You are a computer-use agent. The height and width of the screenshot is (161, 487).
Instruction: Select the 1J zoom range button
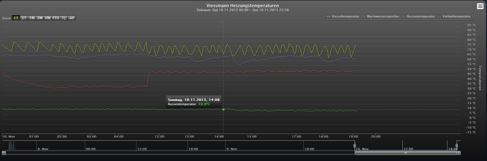pyautogui.click(x=64, y=18)
